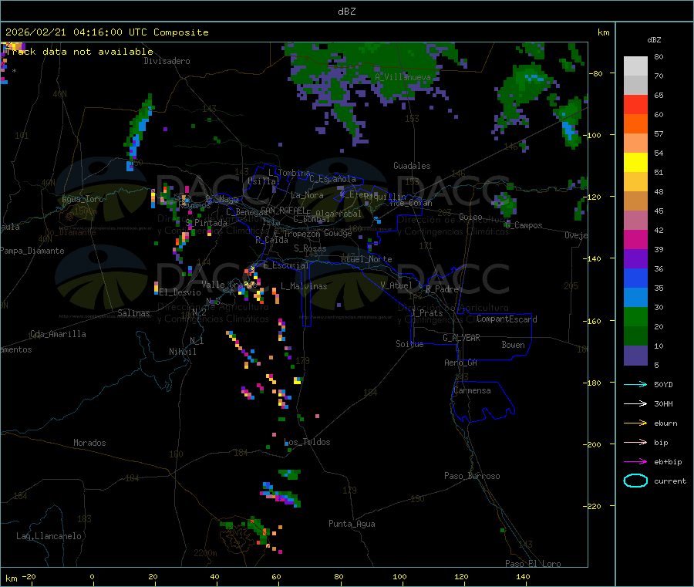Click the 'S_Rosas' map label
The width and height of the screenshot is (694, 587).
(310, 248)
